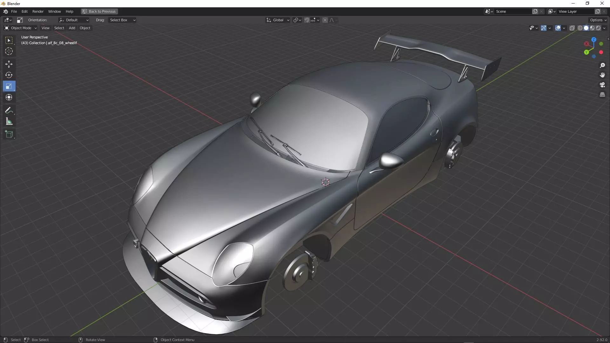Select the Rotate tool

point(9,75)
